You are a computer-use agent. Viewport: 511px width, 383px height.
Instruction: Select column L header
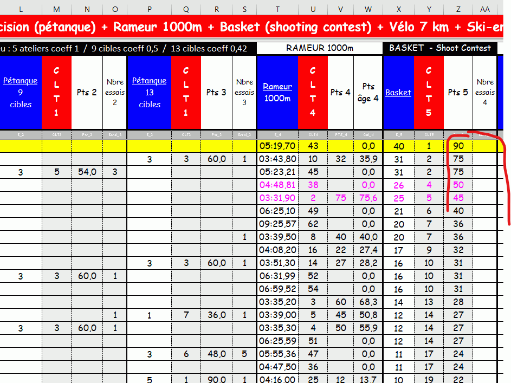coord(21,9)
